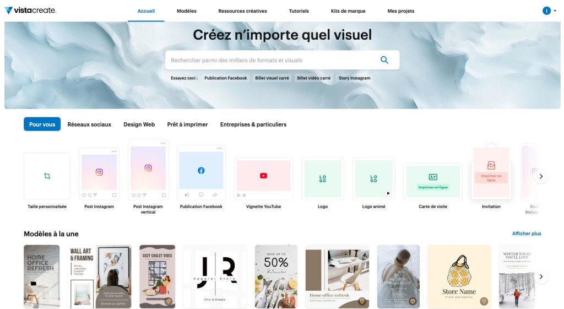Show more featured templates with arrow

541,277
